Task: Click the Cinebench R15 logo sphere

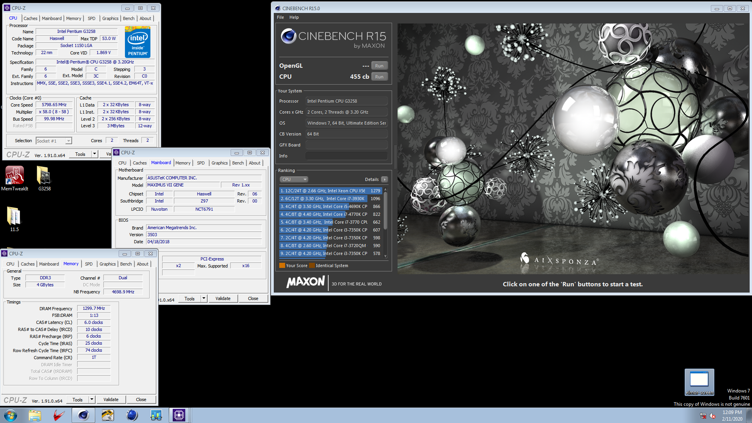Action: (x=288, y=36)
